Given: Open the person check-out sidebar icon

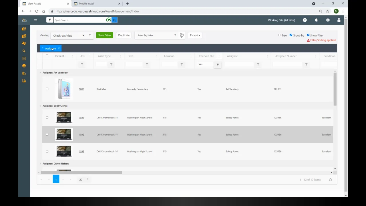Looking at the screenshot, I should coord(24,73).
